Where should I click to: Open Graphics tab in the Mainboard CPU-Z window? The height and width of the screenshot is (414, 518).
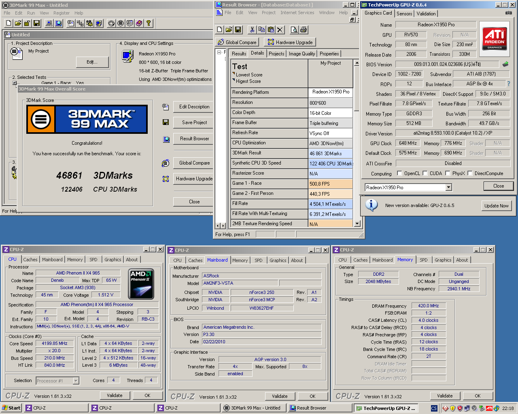[x=278, y=260]
